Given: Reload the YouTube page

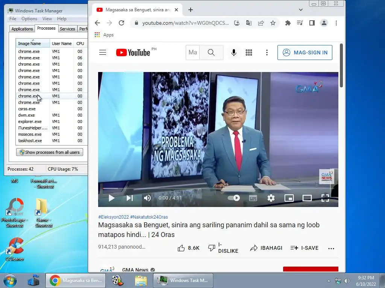Looking at the screenshot, I should [121, 23].
